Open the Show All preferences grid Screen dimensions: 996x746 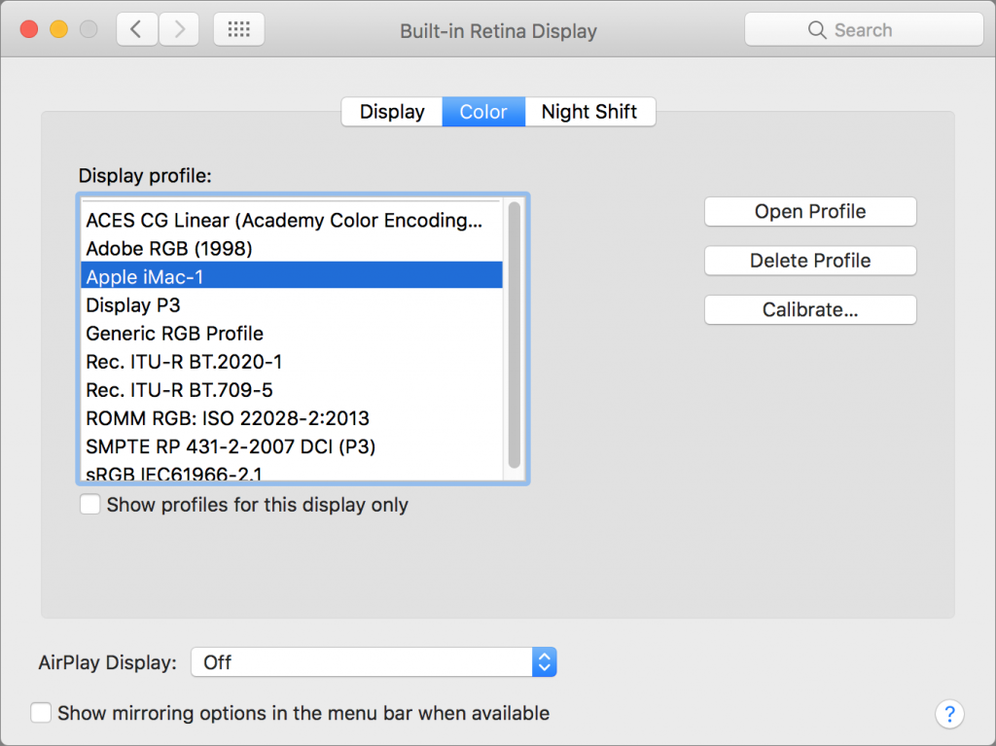pyautogui.click(x=238, y=29)
